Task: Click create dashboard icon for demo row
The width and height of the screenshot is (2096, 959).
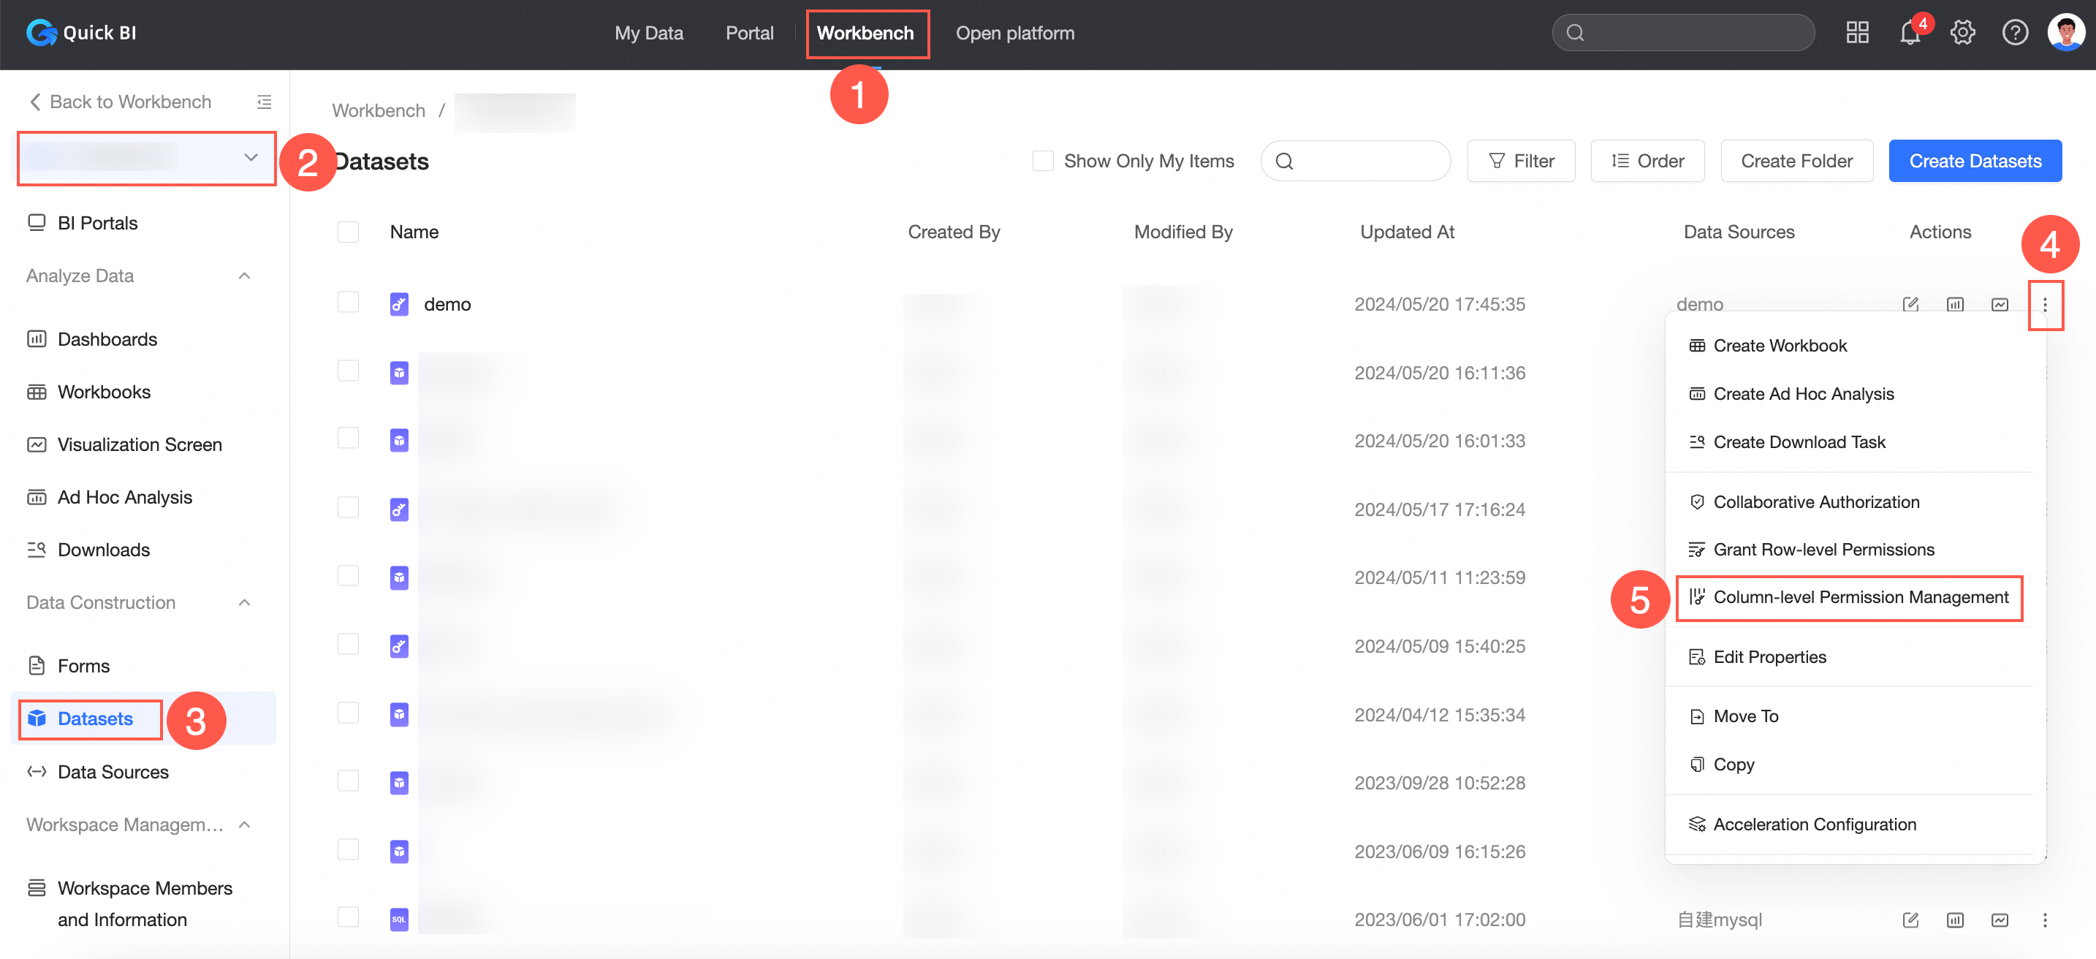Action: point(1954,305)
